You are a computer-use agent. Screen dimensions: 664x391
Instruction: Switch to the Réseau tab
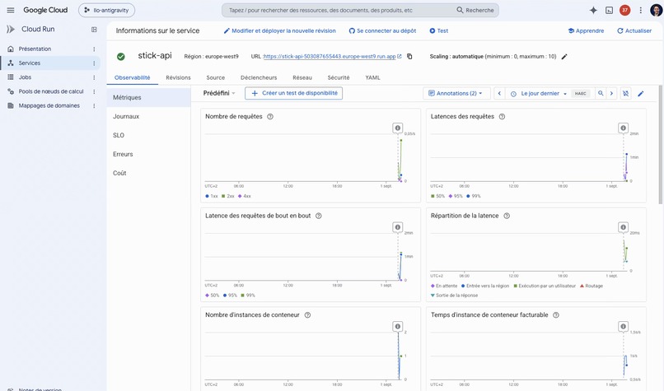tap(302, 78)
